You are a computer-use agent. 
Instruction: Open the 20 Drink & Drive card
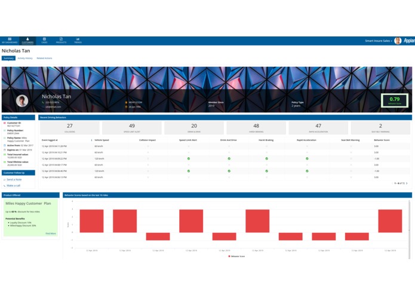point(194,128)
